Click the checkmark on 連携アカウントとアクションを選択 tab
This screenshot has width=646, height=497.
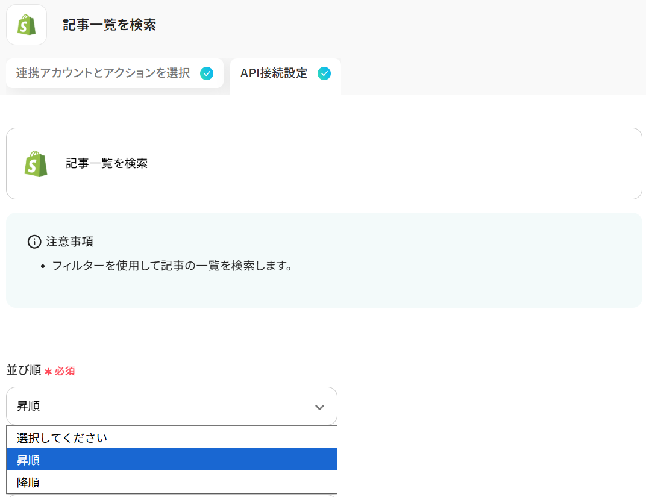pos(207,73)
